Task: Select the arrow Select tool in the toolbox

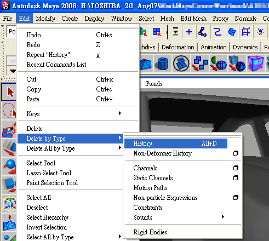Action: point(9,92)
